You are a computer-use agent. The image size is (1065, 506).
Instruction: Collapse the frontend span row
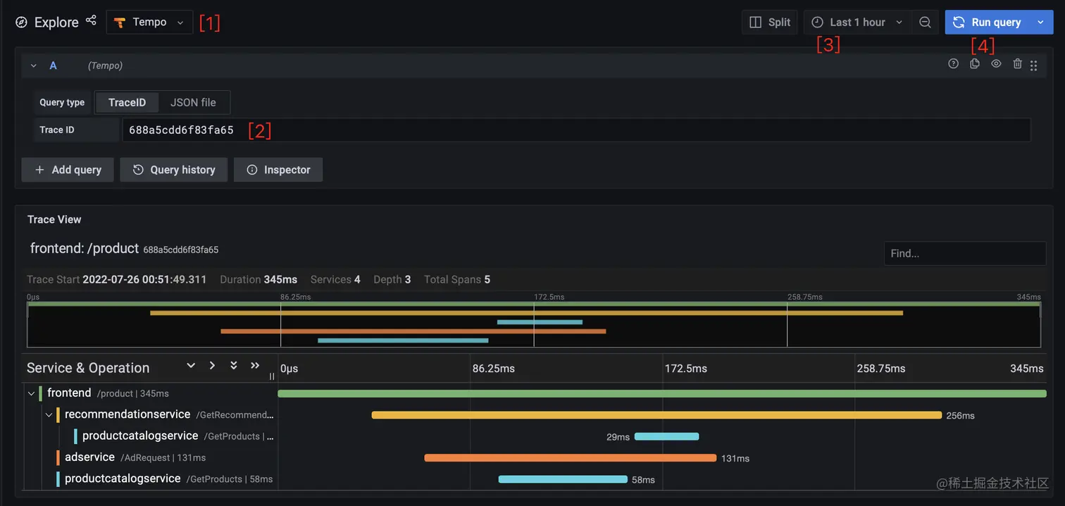30,393
